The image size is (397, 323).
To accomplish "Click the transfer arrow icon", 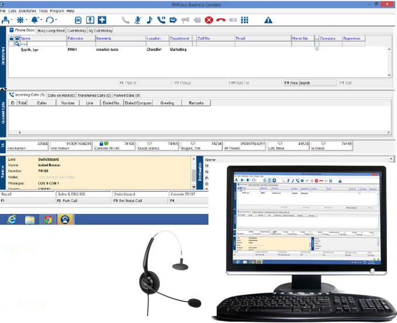I will (173, 20).
